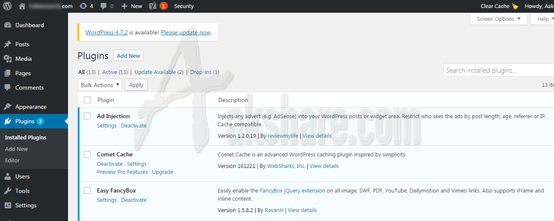Screen dimensions: 554x221
Task: Click the home site icon
Action: [x=23, y=6]
